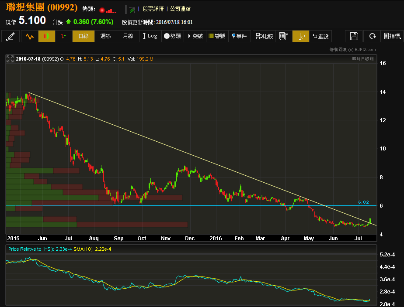Click the 6.02 horizontal line label
404x307 pixels.
363,202
